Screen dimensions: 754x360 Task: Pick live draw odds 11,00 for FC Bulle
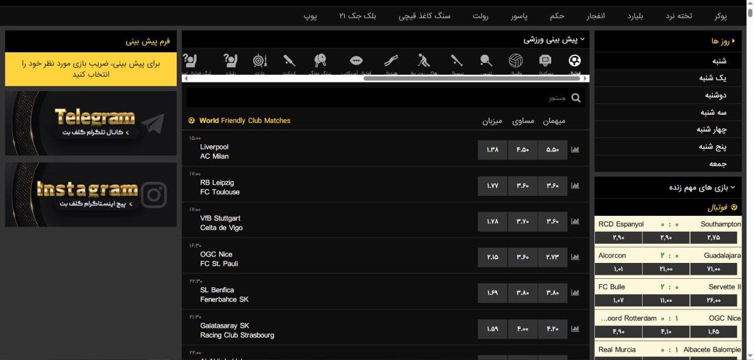point(666,300)
